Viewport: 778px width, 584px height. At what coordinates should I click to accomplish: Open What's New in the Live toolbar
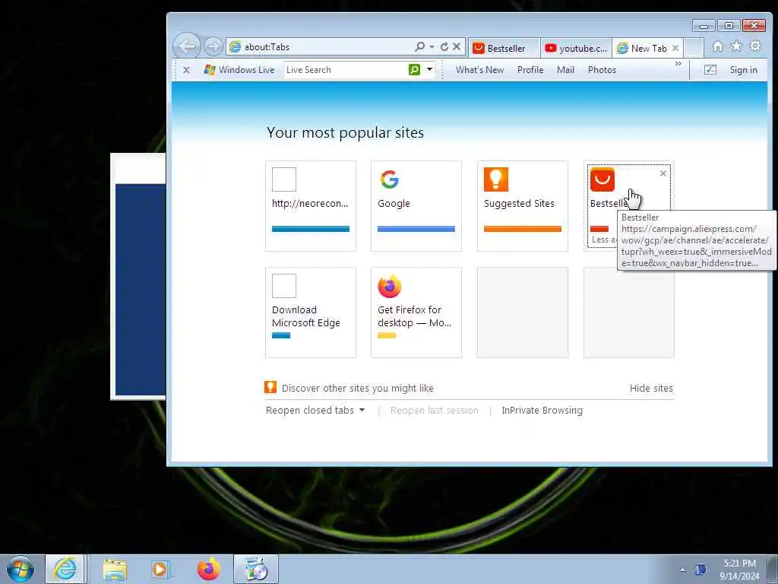(x=479, y=70)
